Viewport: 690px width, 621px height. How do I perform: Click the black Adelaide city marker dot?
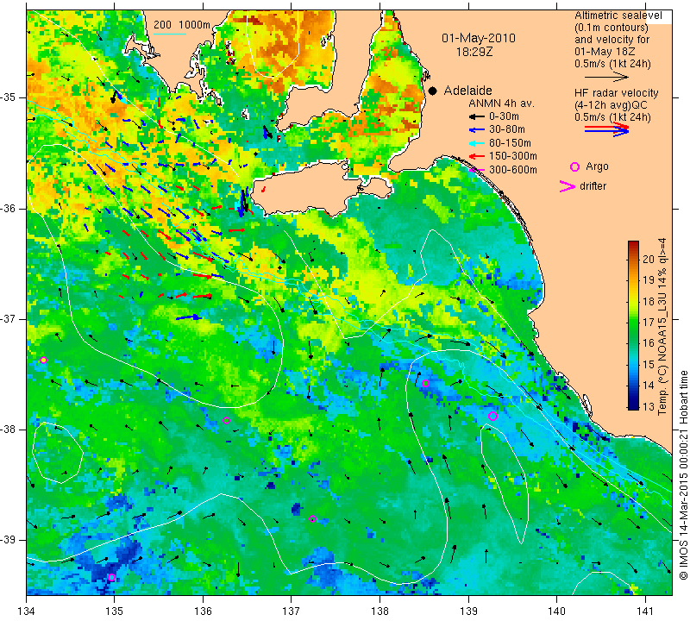coord(433,91)
